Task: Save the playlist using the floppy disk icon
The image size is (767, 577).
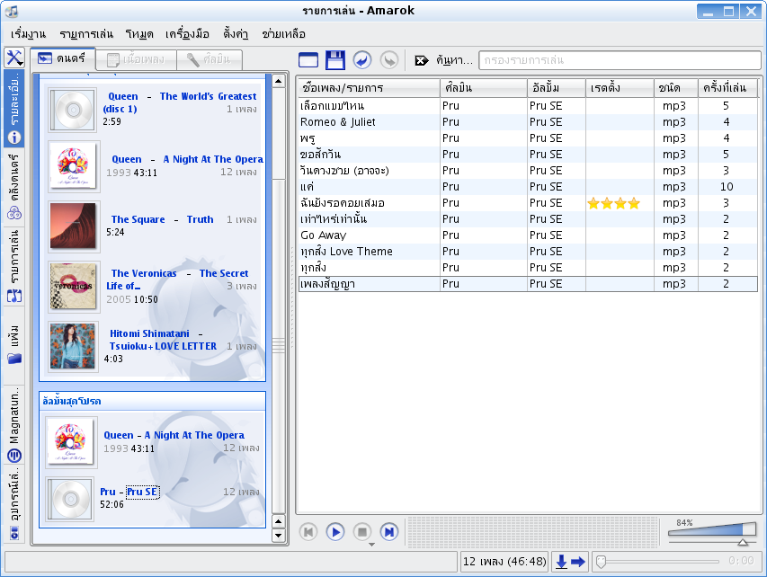Action: [x=335, y=60]
